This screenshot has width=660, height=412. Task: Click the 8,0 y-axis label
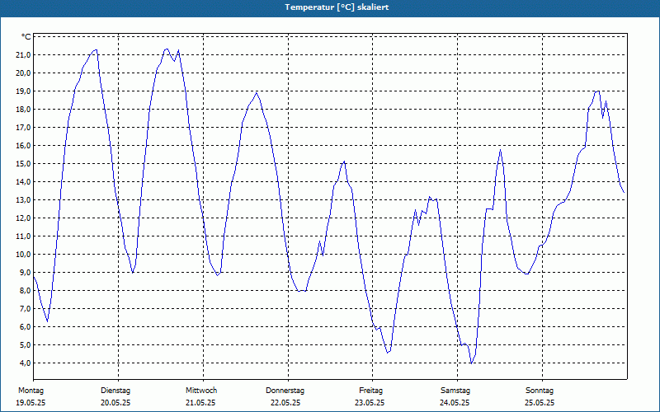pyautogui.click(x=25, y=291)
